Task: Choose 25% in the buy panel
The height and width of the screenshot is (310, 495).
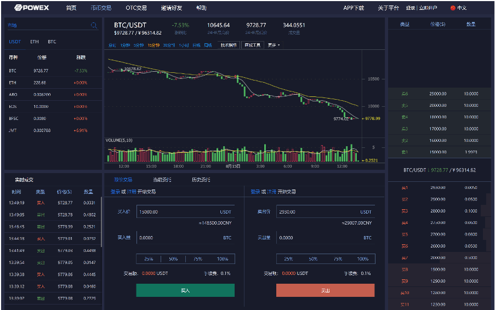Action: tap(149, 259)
